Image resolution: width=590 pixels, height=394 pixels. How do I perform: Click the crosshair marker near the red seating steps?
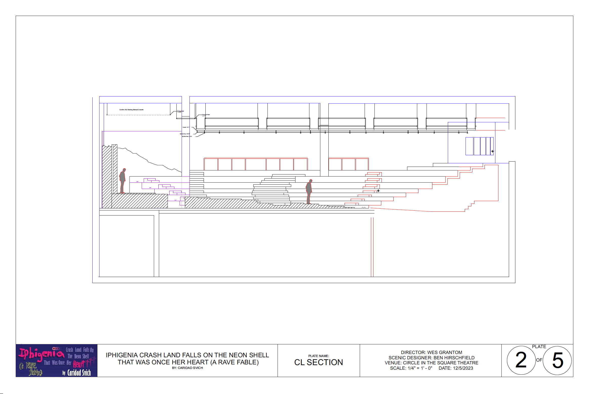coord(378,191)
